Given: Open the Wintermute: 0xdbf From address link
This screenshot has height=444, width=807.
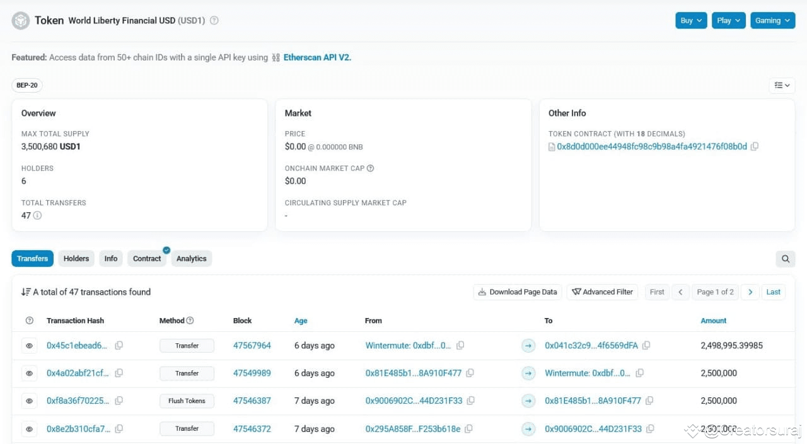Looking at the screenshot, I should click(x=408, y=345).
